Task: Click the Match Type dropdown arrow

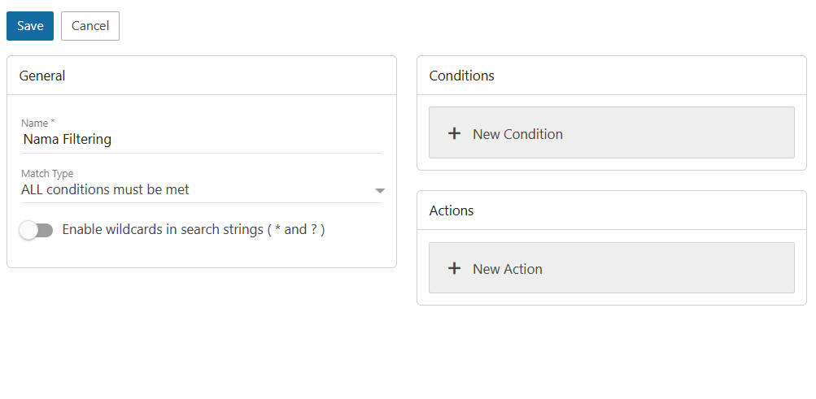Action: tap(379, 191)
